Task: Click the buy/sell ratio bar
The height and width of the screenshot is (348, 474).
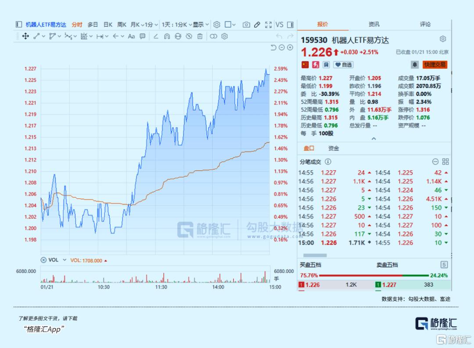Action: (x=374, y=276)
